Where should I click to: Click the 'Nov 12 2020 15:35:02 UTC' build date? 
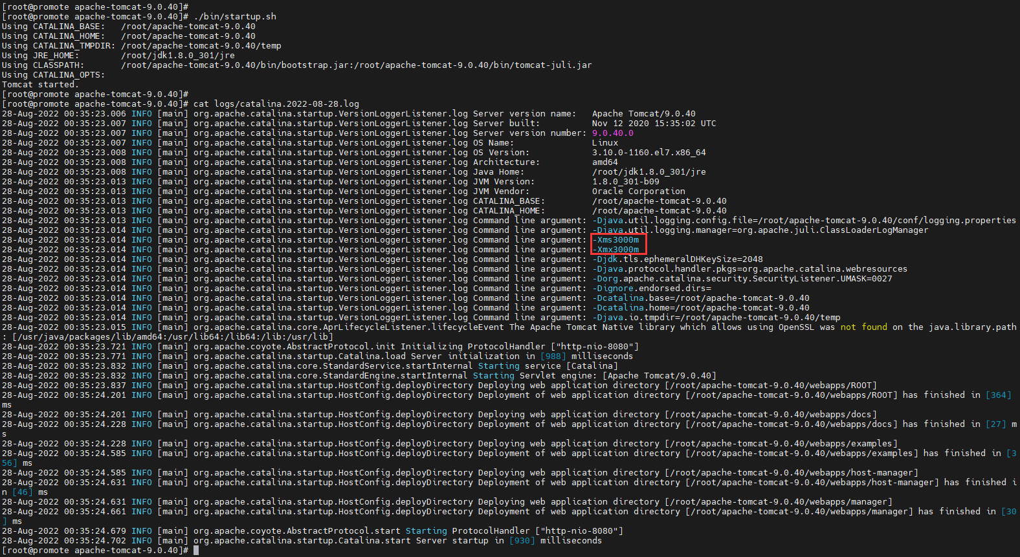pos(654,123)
